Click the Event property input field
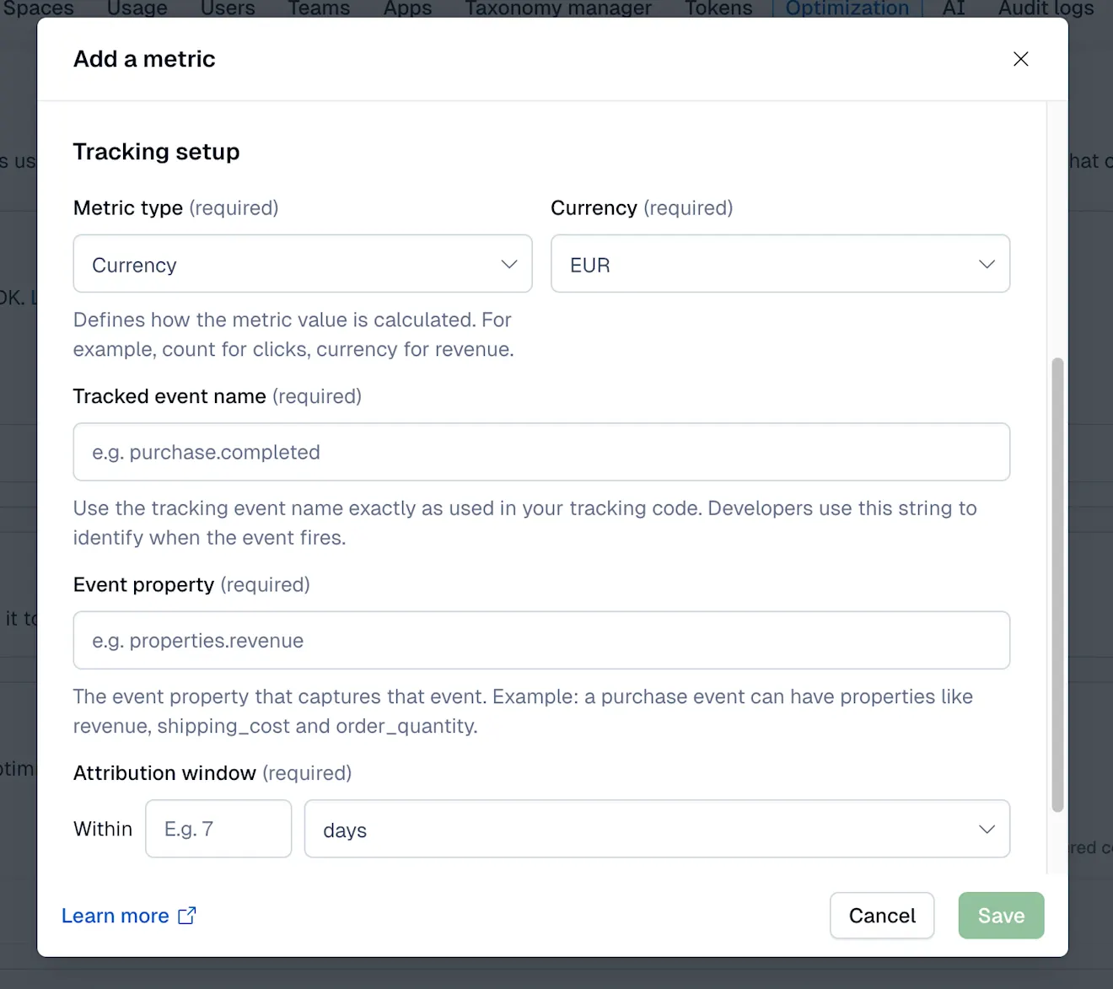Image resolution: width=1113 pixels, height=989 pixels. point(540,640)
